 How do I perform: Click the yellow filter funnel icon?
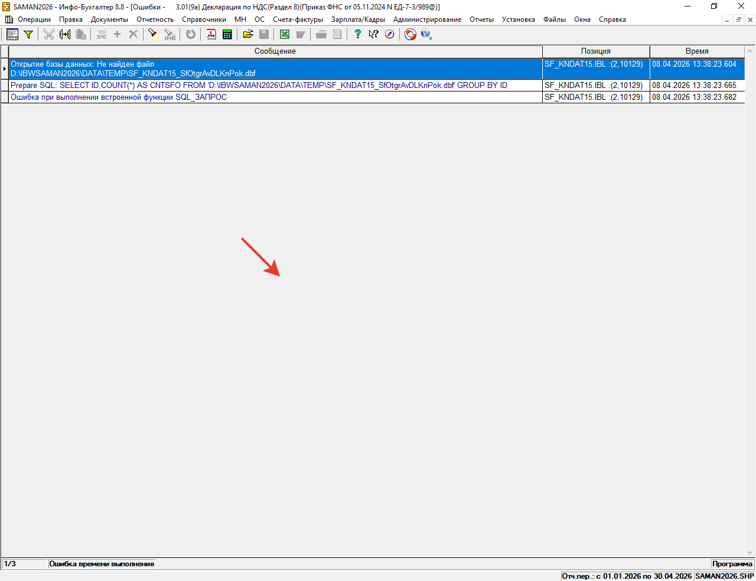pyautogui.click(x=28, y=34)
